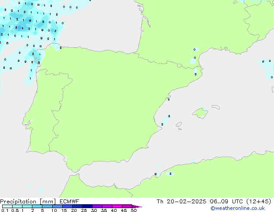Click the purple arrow tip past 50 on legend
This screenshot has height=212, width=274.
(x=137, y=206)
